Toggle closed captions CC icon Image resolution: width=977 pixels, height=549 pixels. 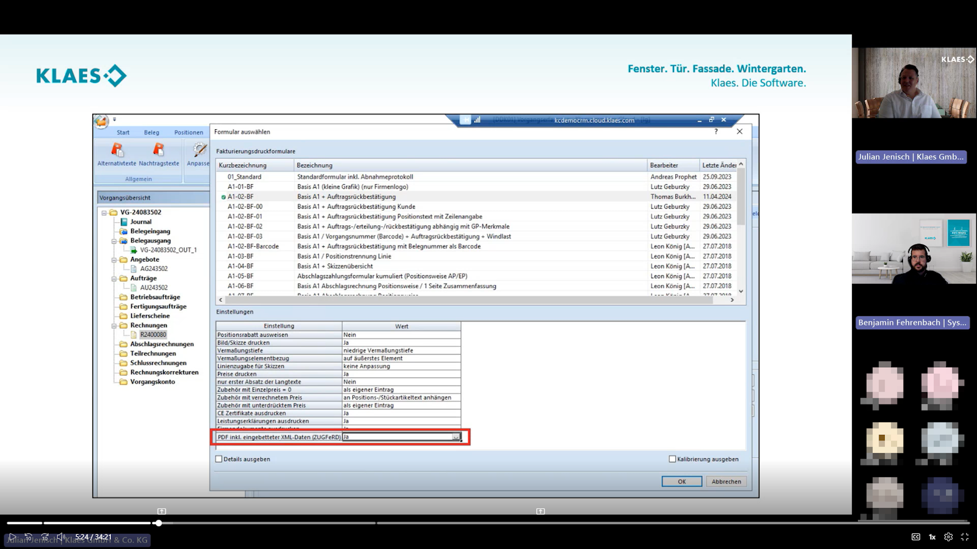(x=916, y=537)
